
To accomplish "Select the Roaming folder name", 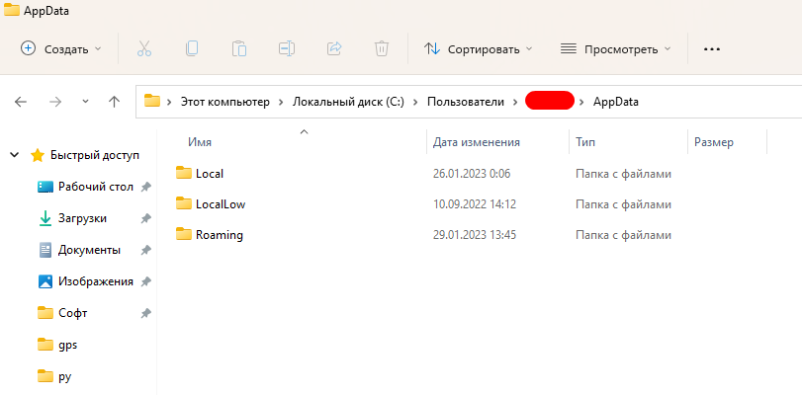I will pyautogui.click(x=220, y=235).
